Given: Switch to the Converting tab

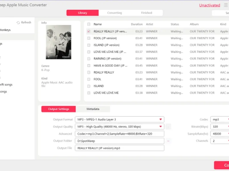Looking at the screenshot, I should pyautogui.click(x=114, y=13).
